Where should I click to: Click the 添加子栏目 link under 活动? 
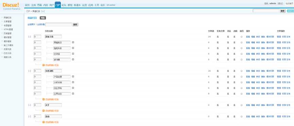pyautogui.click(x=52, y=122)
